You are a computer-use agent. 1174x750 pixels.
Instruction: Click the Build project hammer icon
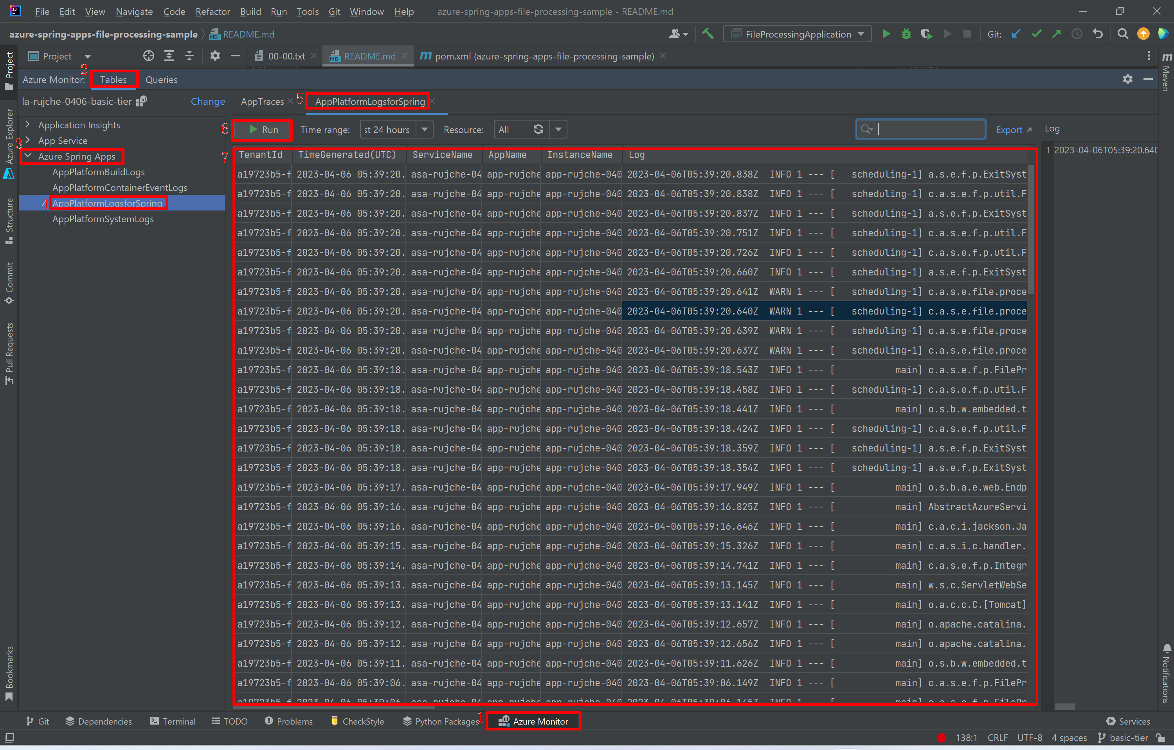click(x=708, y=34)
